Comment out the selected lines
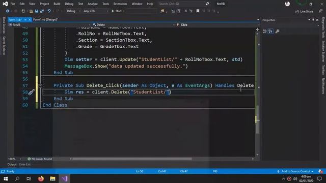 point(185,11)
